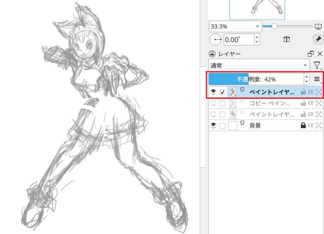Click the layer filter funnel icon
Screen dimensions: 324x234
(x=317, y=65)
